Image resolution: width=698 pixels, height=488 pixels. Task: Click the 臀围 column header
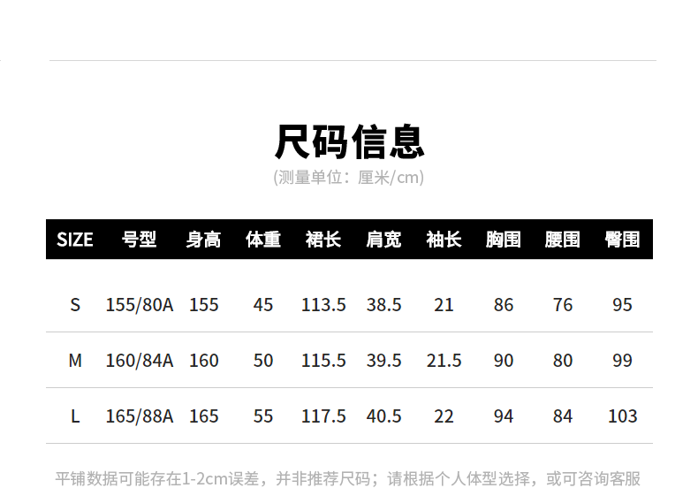[x=623, y=240]
